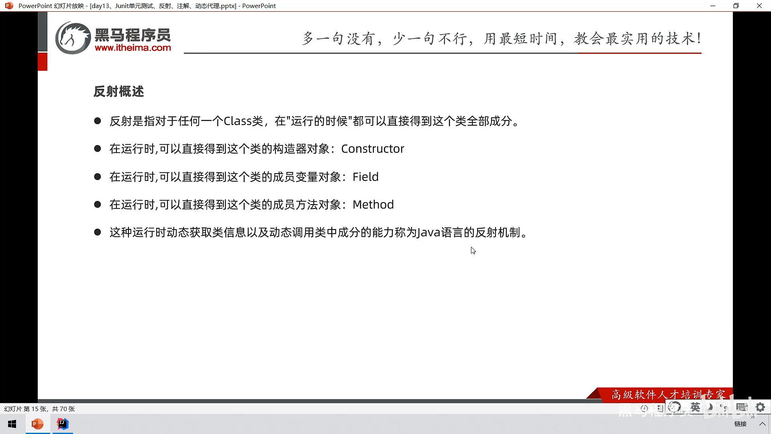771x434 pixels.
Task: Go to previous slide via status bar arrow
Action: pyautogui.click(x=644, y=408)
